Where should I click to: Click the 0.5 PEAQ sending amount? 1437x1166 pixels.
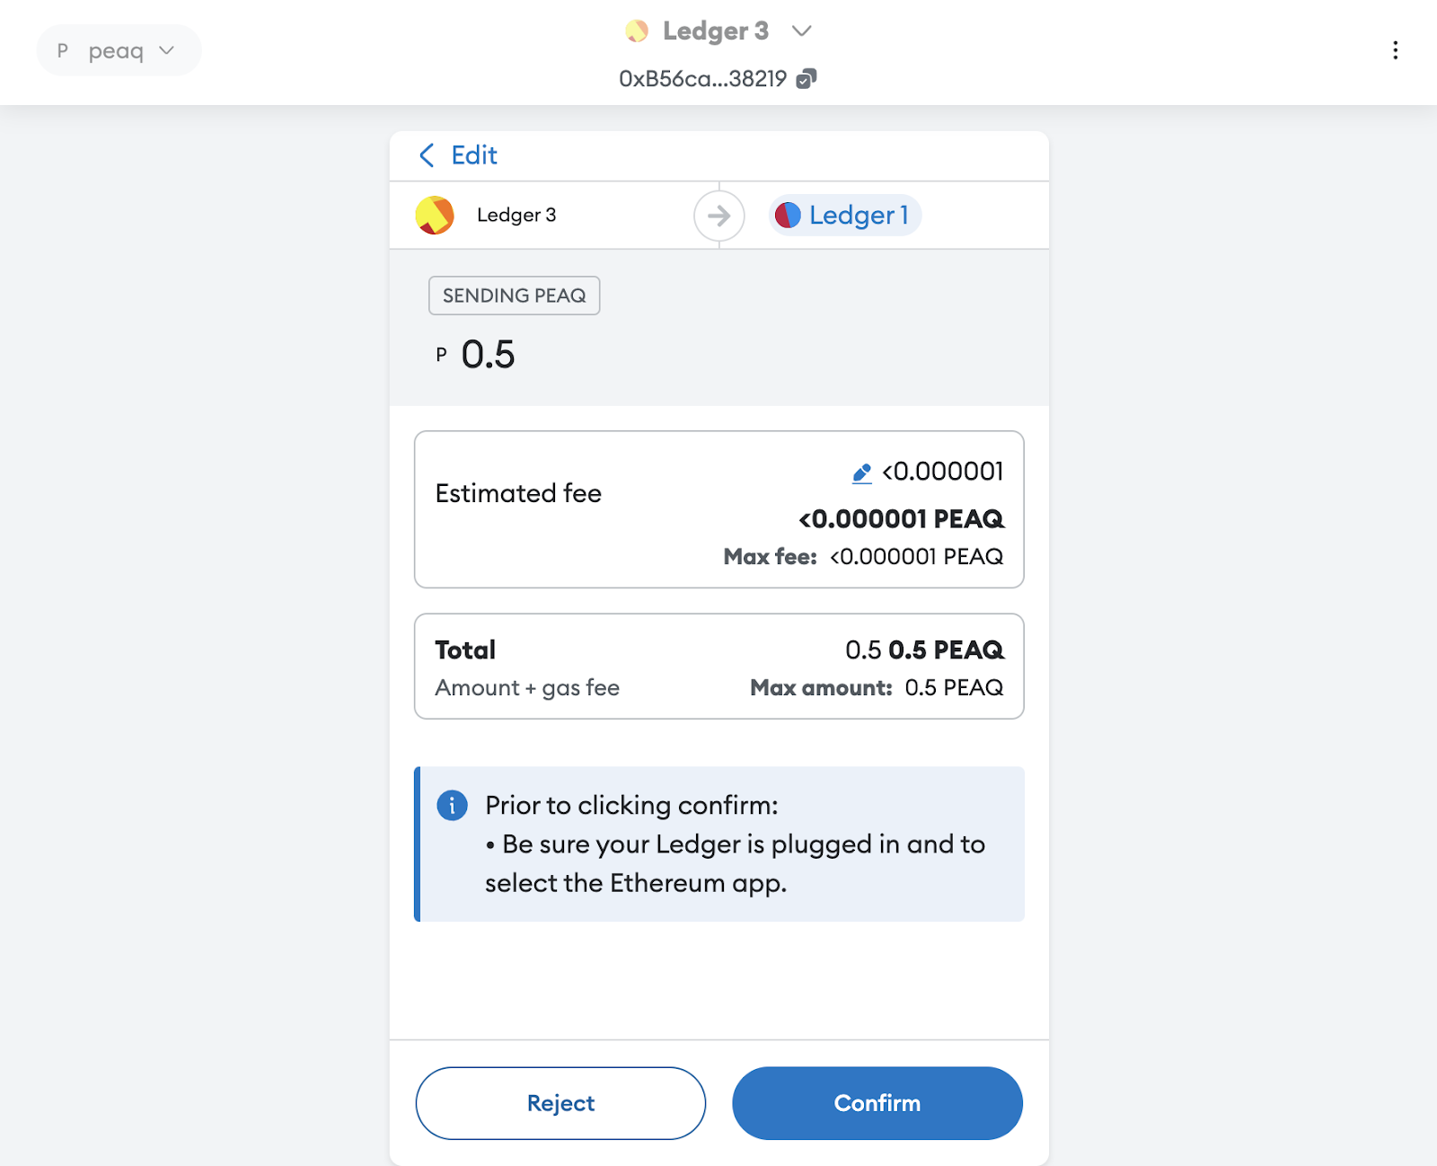pos(486,354)
